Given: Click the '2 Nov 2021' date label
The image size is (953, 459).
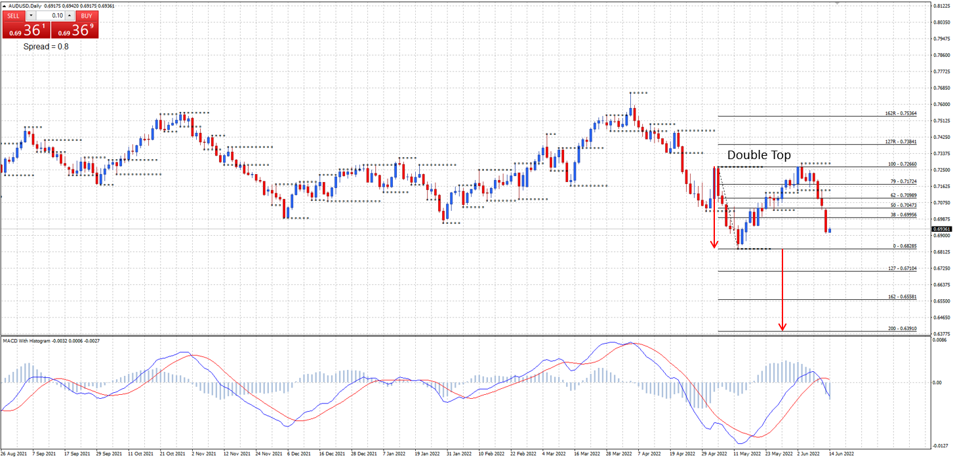Looking at the screenshot, I should tap(205, 453).
